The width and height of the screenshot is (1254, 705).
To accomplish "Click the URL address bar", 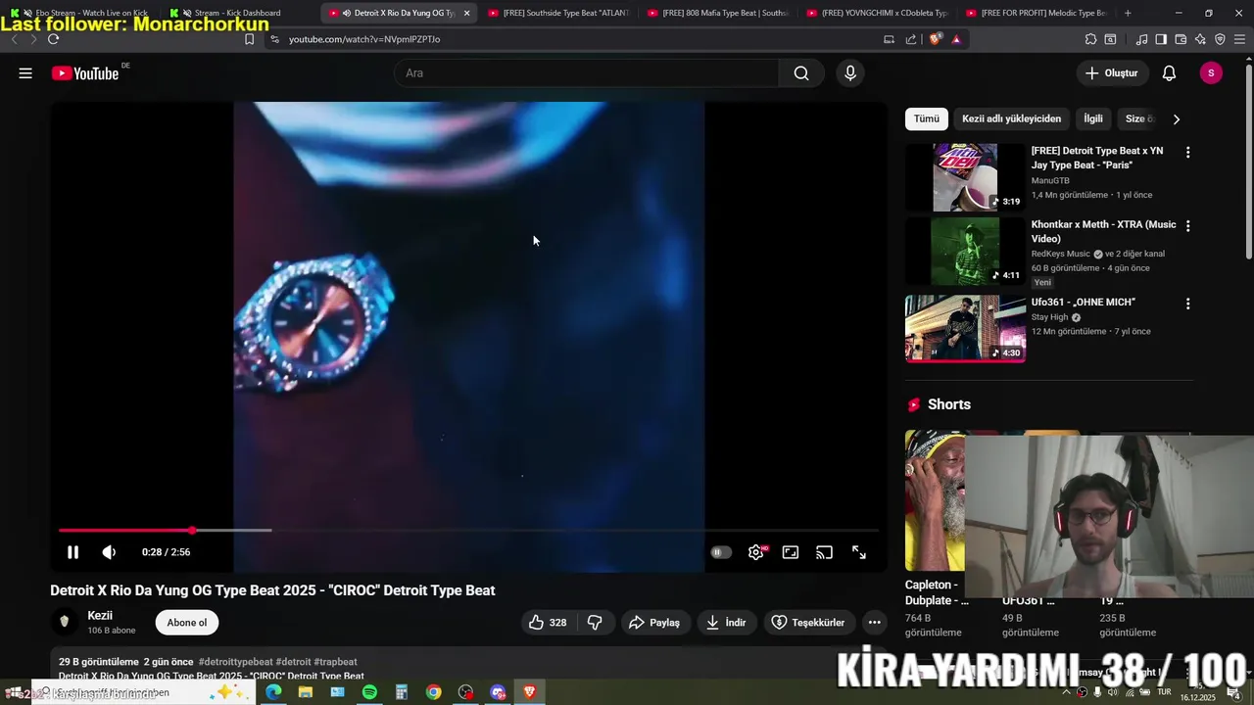I will point(578,39).
